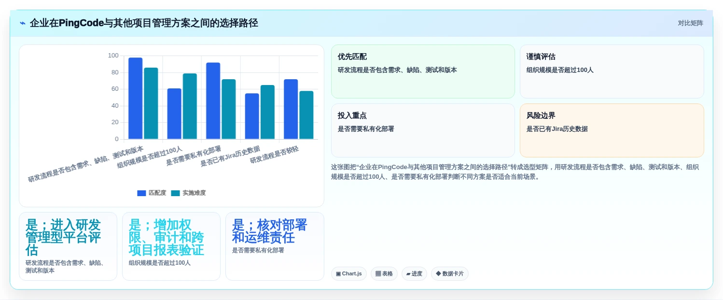Screen dimensions: 723x300
Task: Toggle the 匹配度 legend color box
Action: click(x=141, y=193)
